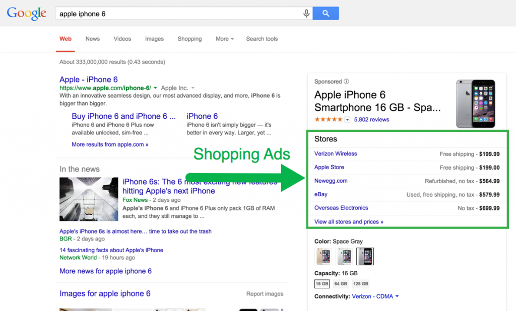
Task: Open the Connectivity Verizon - CDMA dropdown
Action: coord(375,296)
